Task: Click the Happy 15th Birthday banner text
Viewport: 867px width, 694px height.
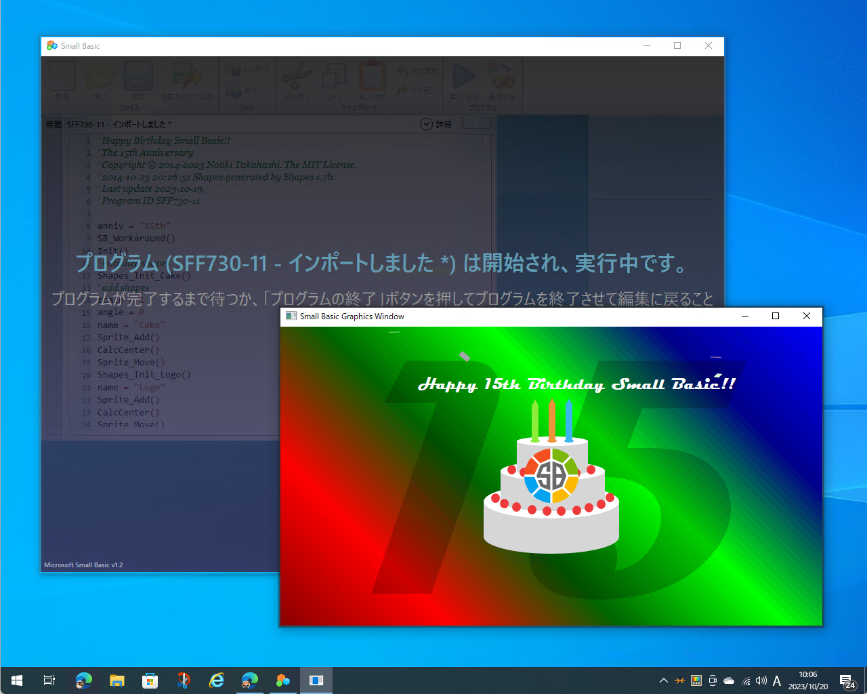Action: click(x=576, y=384)
